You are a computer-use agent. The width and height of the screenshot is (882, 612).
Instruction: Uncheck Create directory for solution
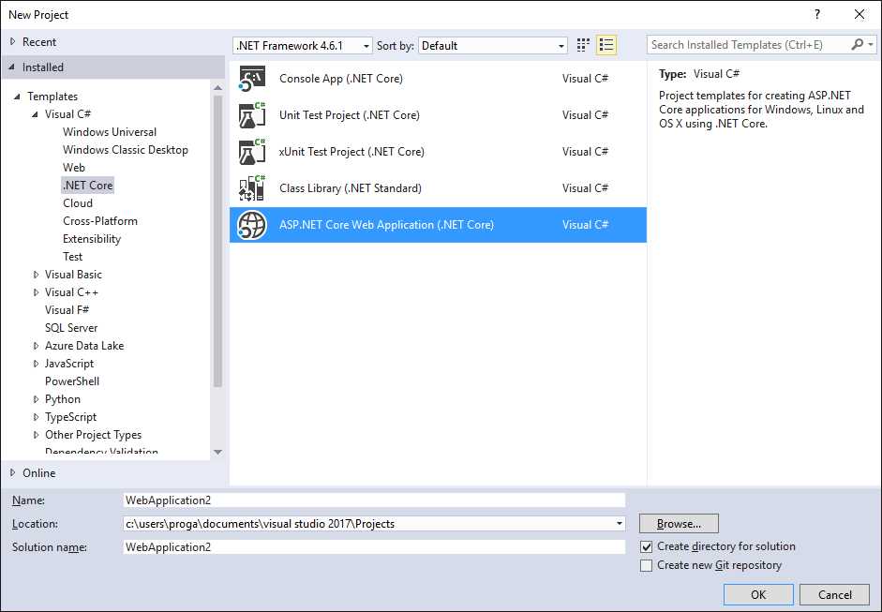(x=646, y=545)
